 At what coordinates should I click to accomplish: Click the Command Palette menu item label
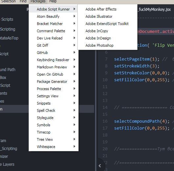(51, 31)
